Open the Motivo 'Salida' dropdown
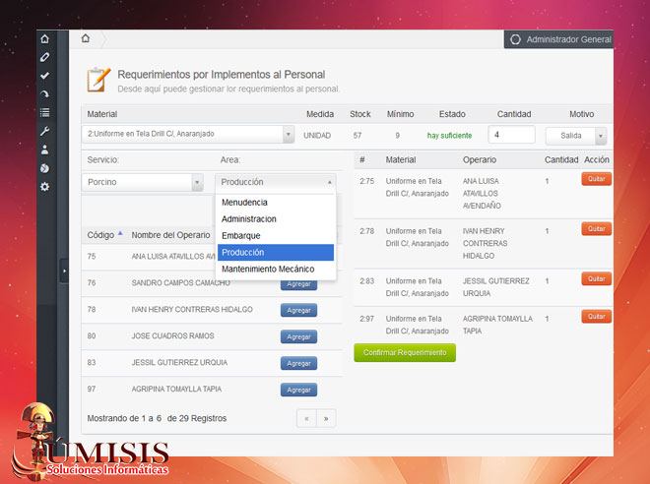This screenshot has height=484, width=650. point(576,136)
